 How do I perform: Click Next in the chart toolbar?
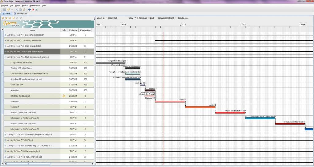[151, 18]
